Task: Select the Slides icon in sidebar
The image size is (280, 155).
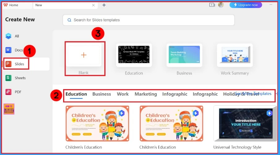Action: (8, 64)
